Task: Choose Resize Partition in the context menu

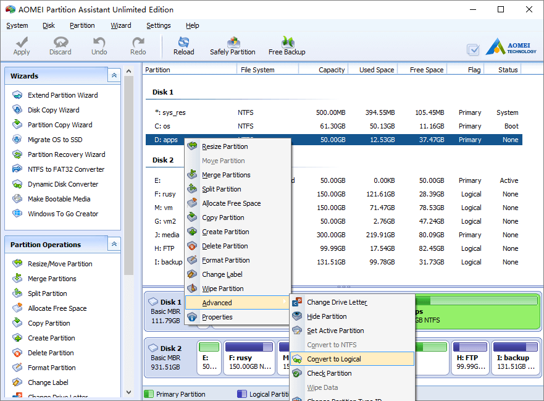Action: (x=238, y=146)
